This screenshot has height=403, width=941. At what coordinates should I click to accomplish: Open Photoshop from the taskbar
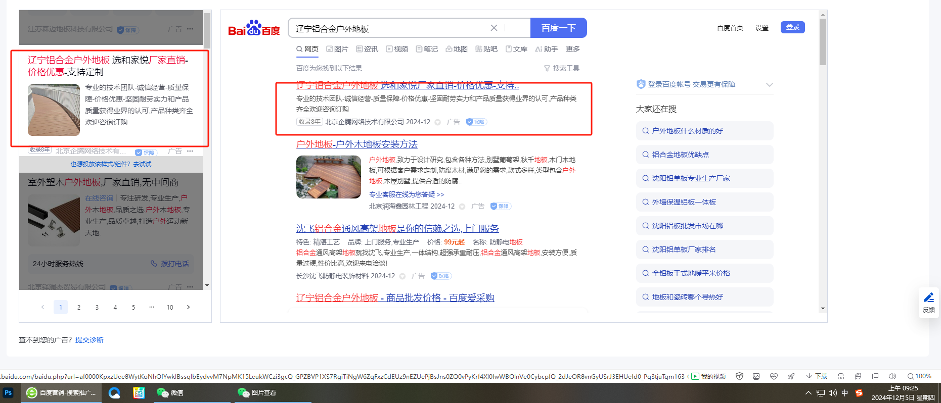point(8,392)
